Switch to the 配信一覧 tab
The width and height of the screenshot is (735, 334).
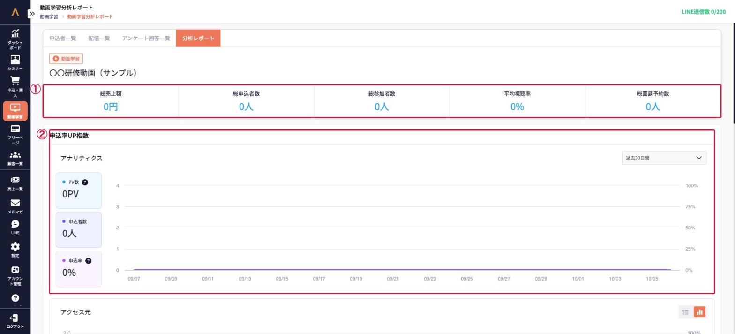[x=99, y=38]
